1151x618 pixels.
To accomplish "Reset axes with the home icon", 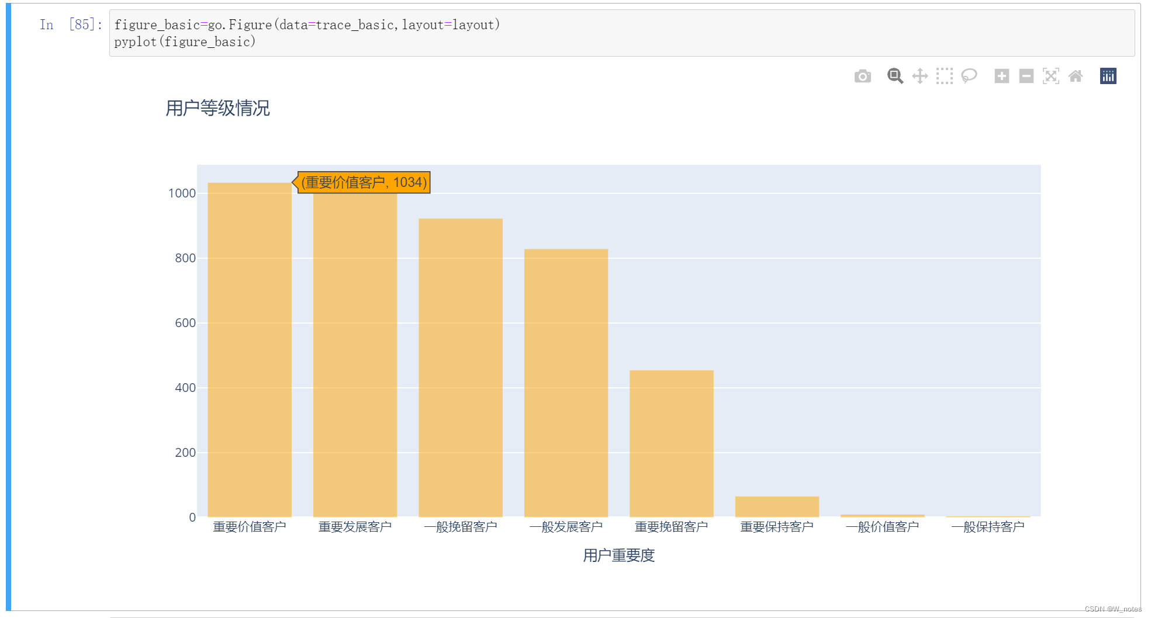I will 1075,76.
